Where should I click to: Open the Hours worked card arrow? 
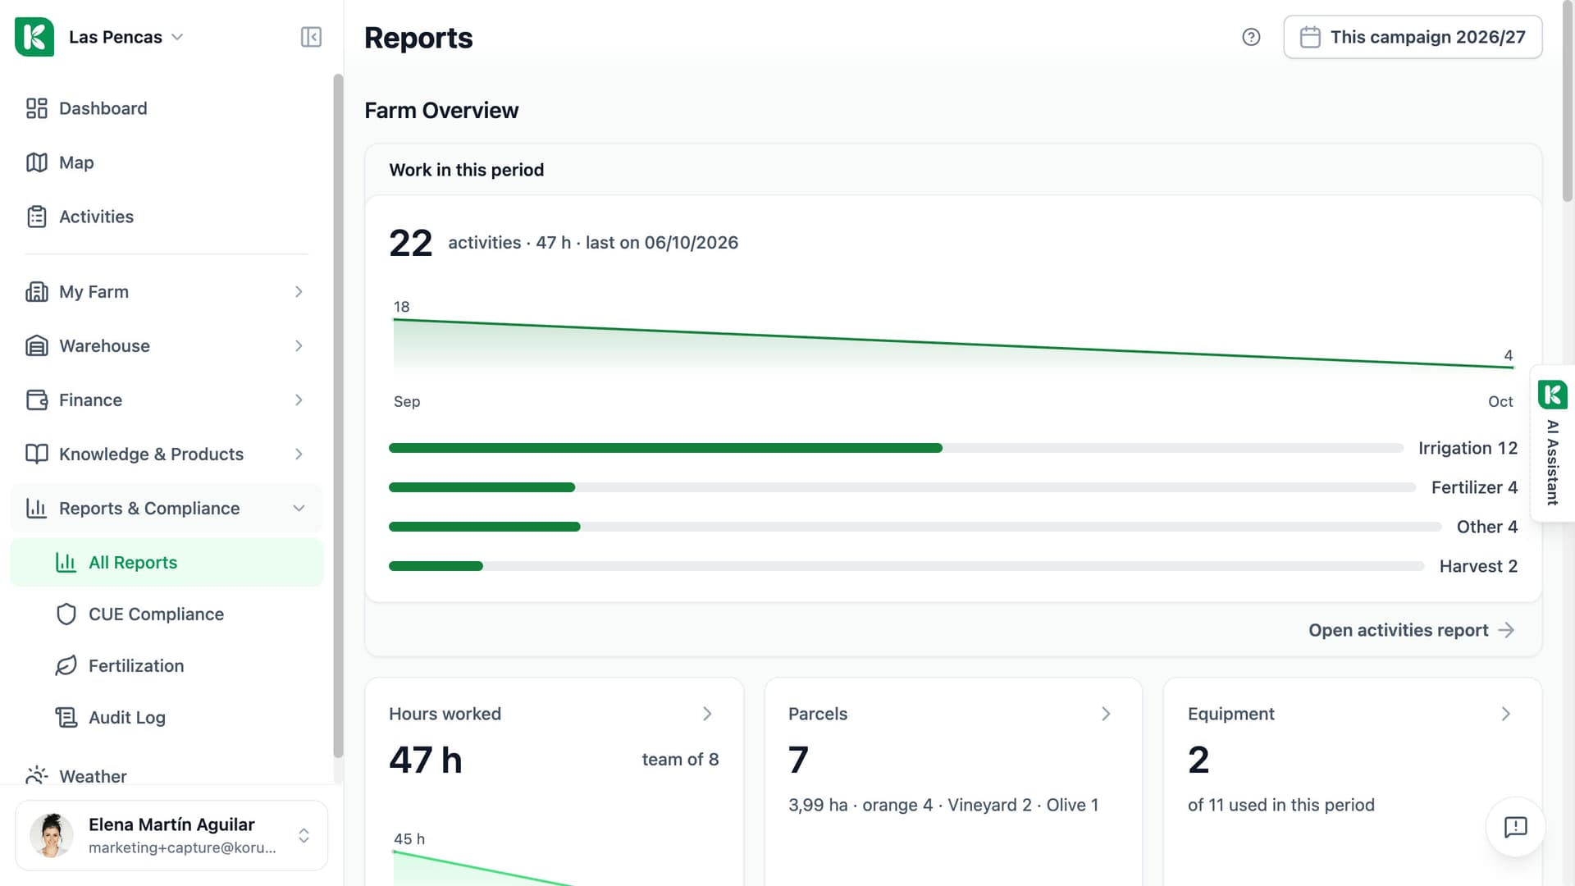707,714
